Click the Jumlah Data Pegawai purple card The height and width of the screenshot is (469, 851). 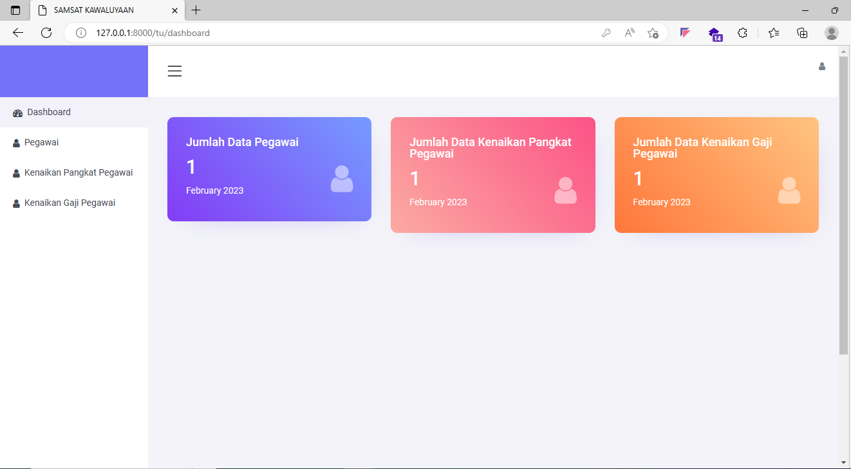(x=269, y=169)
